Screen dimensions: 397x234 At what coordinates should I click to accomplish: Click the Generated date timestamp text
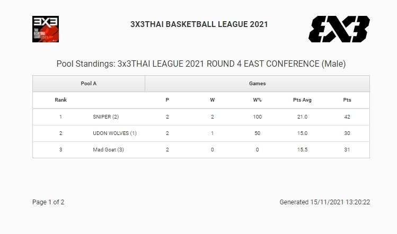[324, 202]
